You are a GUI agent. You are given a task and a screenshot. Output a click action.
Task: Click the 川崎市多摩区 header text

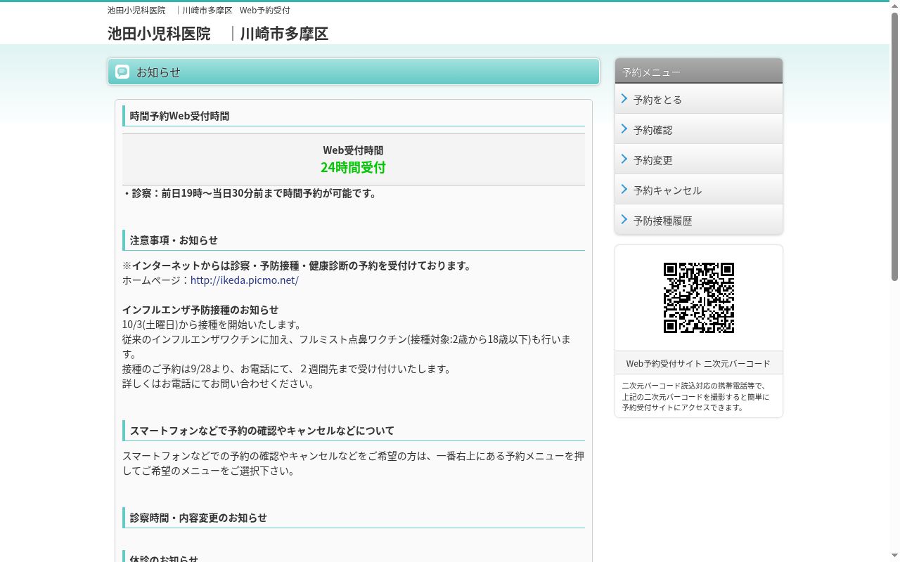284,33
